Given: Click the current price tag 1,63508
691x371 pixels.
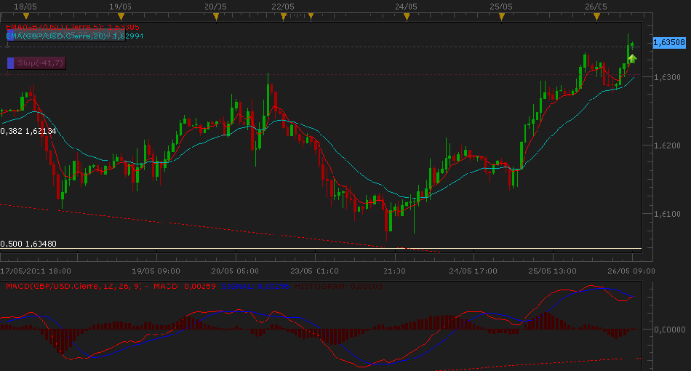Looking at the screenshot, I should point(669,43).
